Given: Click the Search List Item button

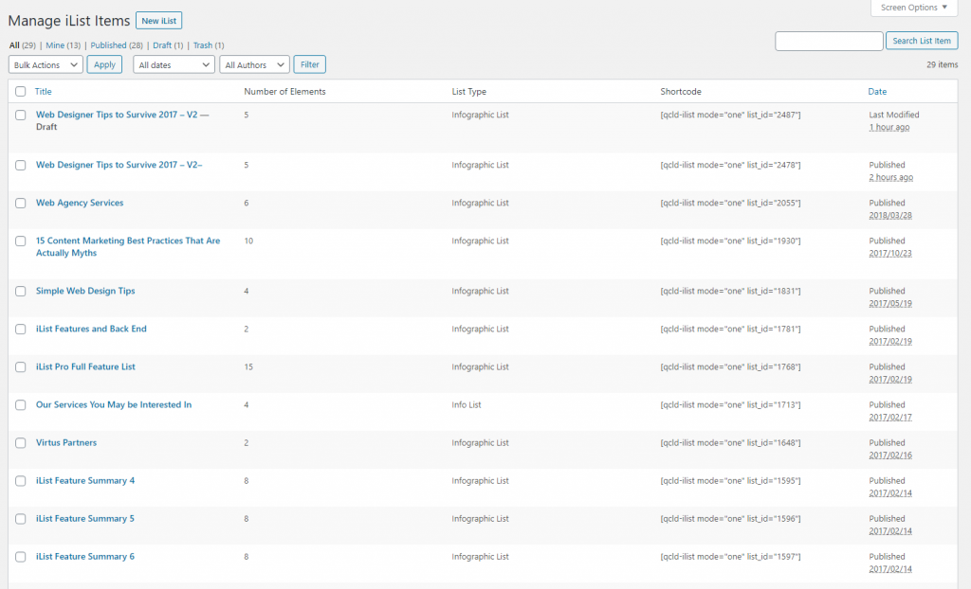Looking at the screenshot, I should (922, 41).
